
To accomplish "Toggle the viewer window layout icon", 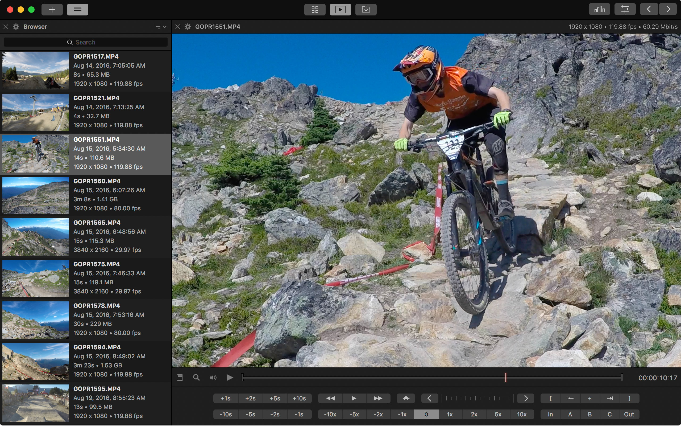I will pyautogui.click(x=180, y=378).
